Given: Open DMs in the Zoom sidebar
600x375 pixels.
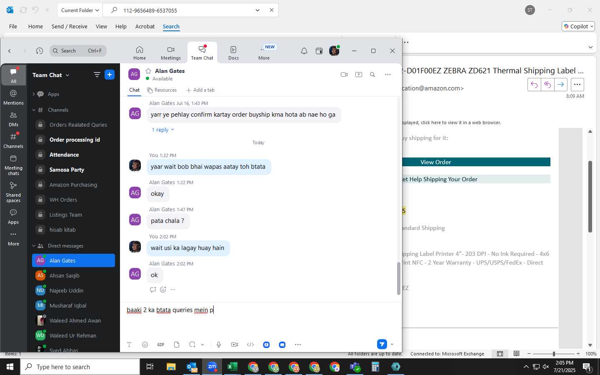Looking at the screenshot, I should [13, 119].
